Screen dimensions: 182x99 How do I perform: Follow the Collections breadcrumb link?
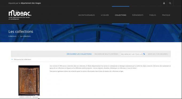tap(12, 36)
